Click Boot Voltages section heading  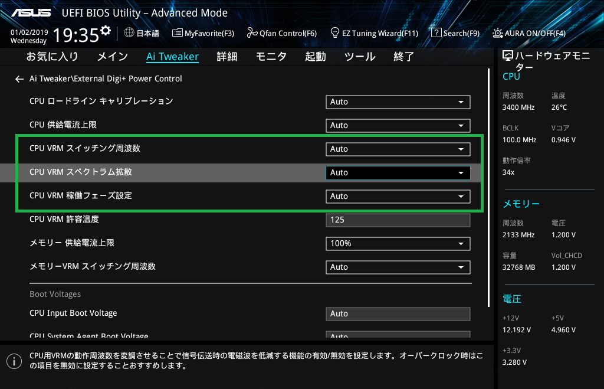55,294
